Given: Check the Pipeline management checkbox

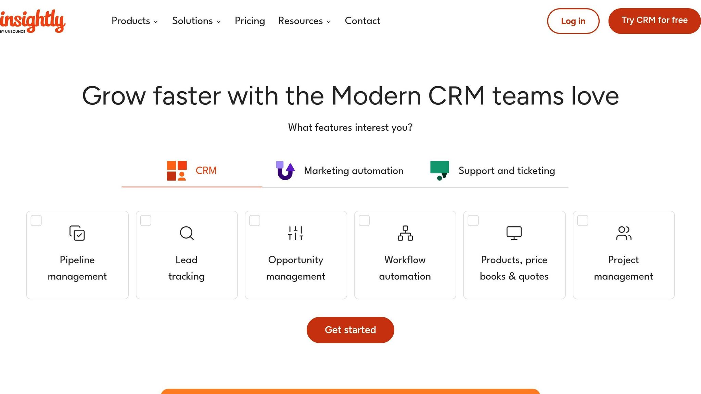Looking at the screenshot, I should click(36, 221).
